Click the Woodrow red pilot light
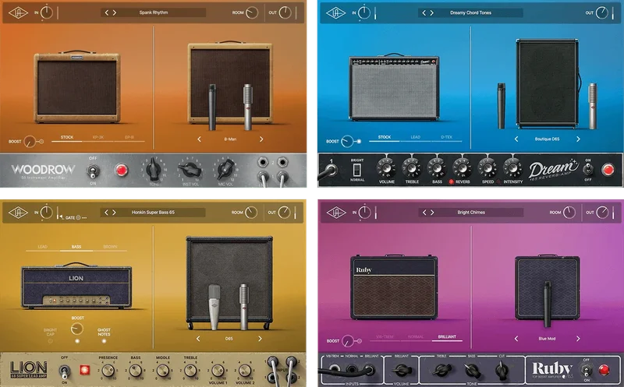The width and height of the screenshot is (624, 387). point(122,170)
